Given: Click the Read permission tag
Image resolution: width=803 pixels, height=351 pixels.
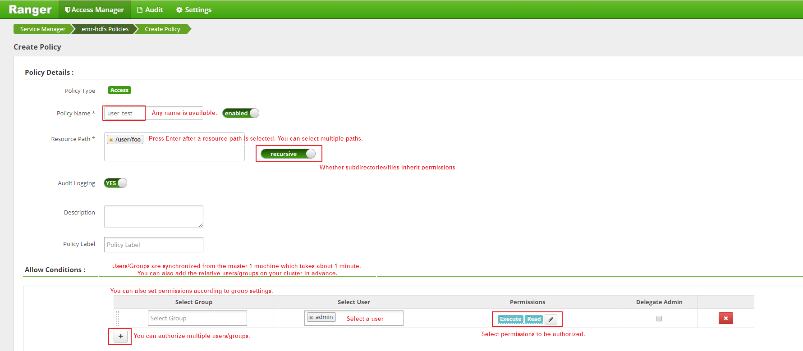Looking at the screenshot, I should (x=534, y=319).
